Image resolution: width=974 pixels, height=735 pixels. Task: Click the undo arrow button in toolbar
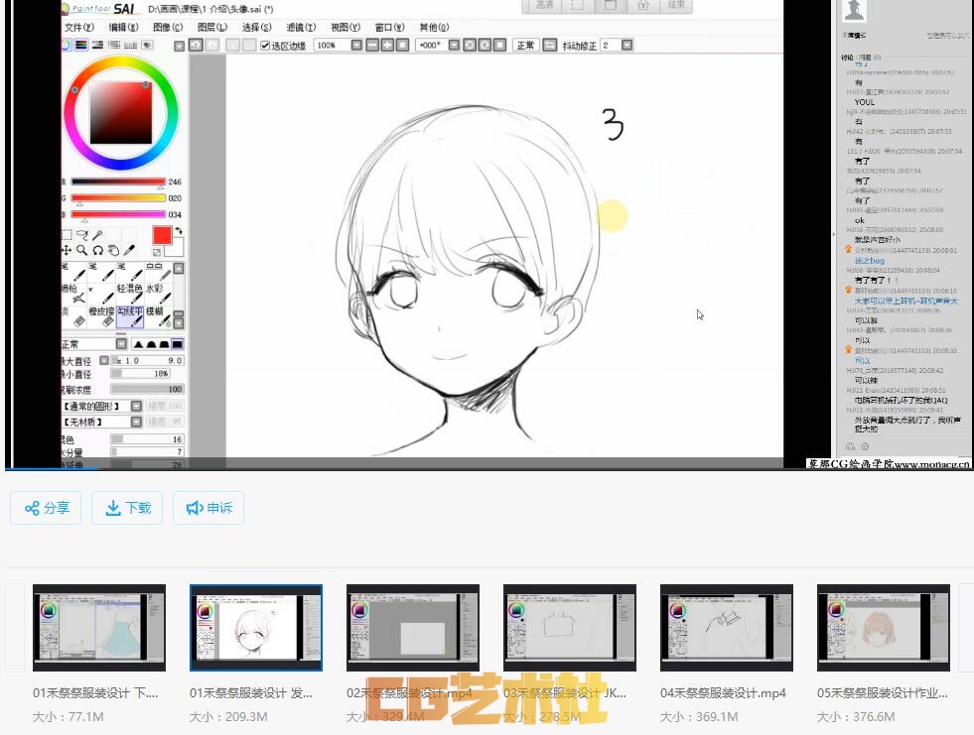point(196,46)
